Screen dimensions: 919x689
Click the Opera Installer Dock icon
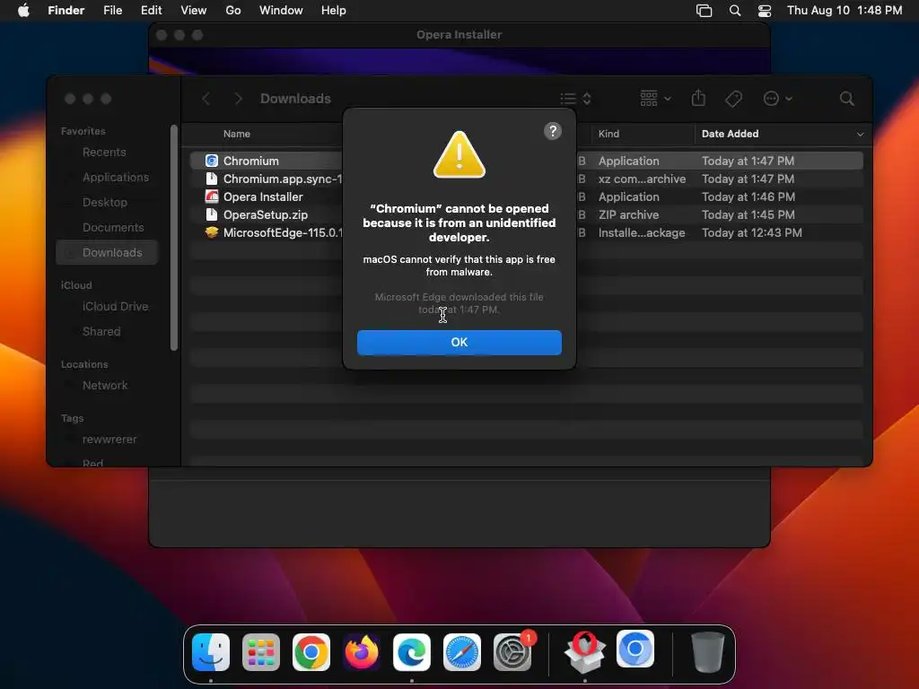585,652
